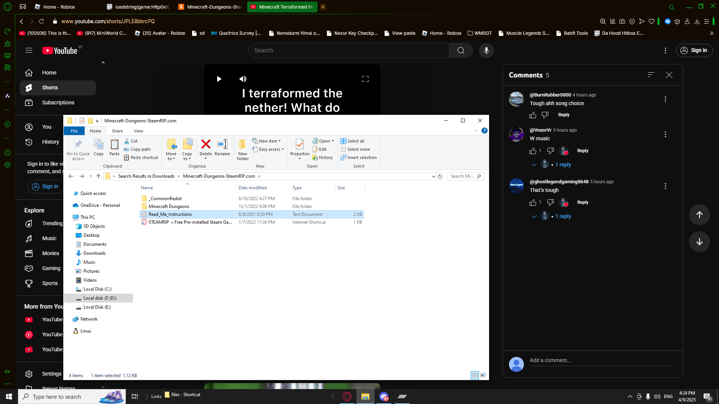Open the New item dropdown
Screen dimensions: 719x404
(266, 141)
